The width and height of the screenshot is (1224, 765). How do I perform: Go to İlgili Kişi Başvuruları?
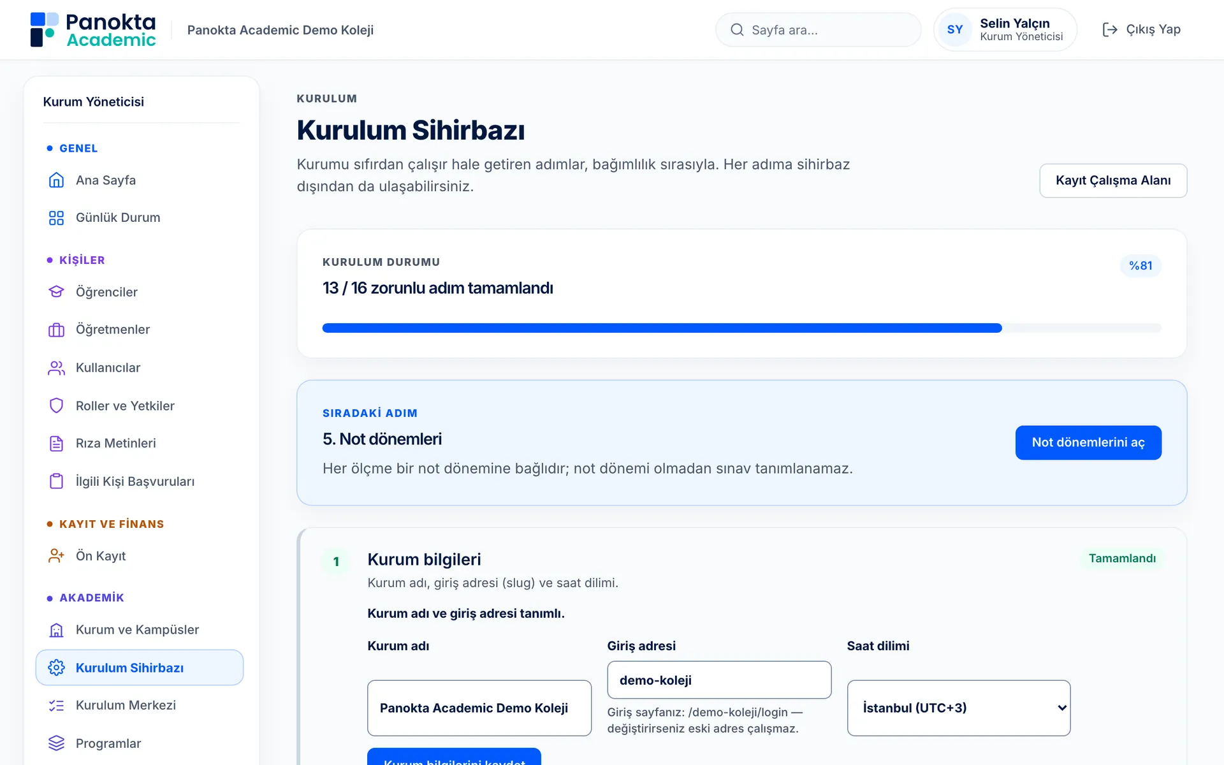140,481
